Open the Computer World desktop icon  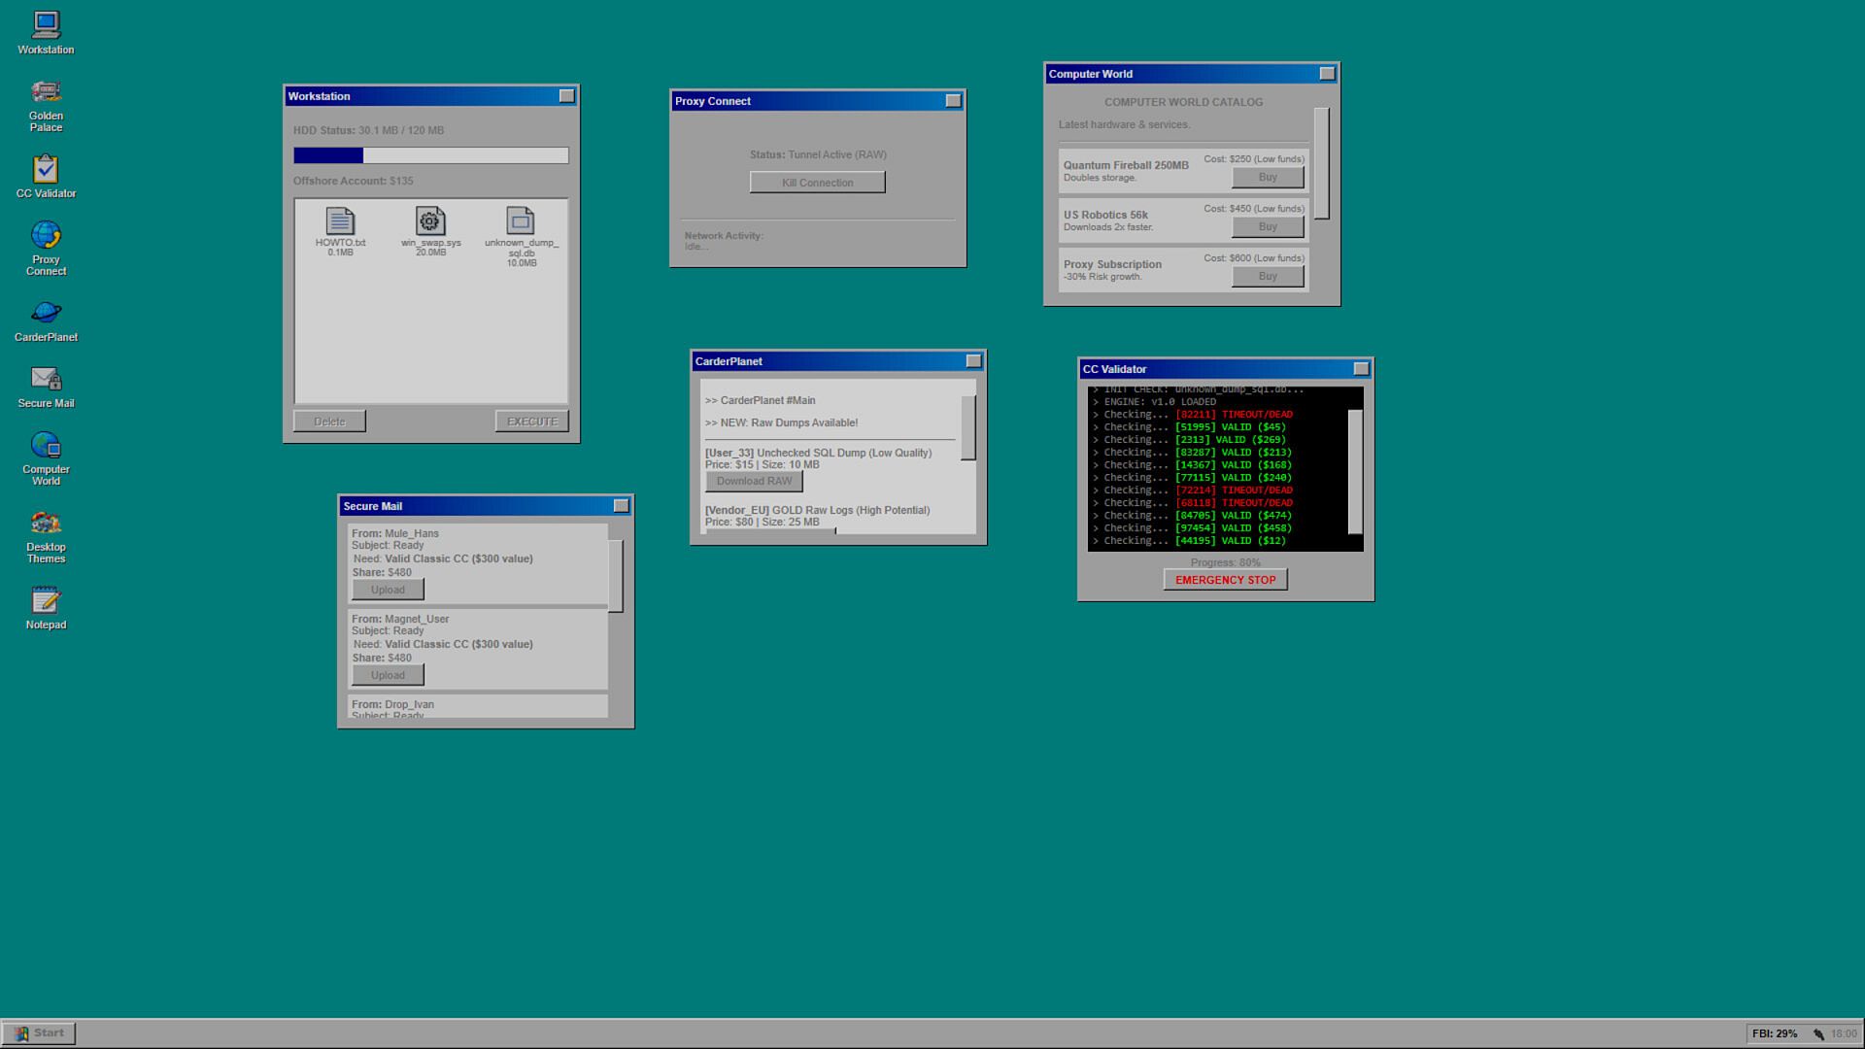point(46,447)
